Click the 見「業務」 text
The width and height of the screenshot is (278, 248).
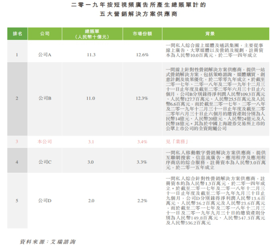(x=177, y=141)
